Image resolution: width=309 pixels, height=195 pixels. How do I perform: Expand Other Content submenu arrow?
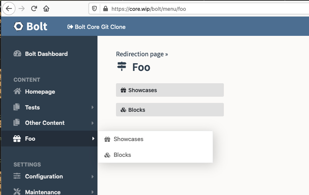coord(92,123)
